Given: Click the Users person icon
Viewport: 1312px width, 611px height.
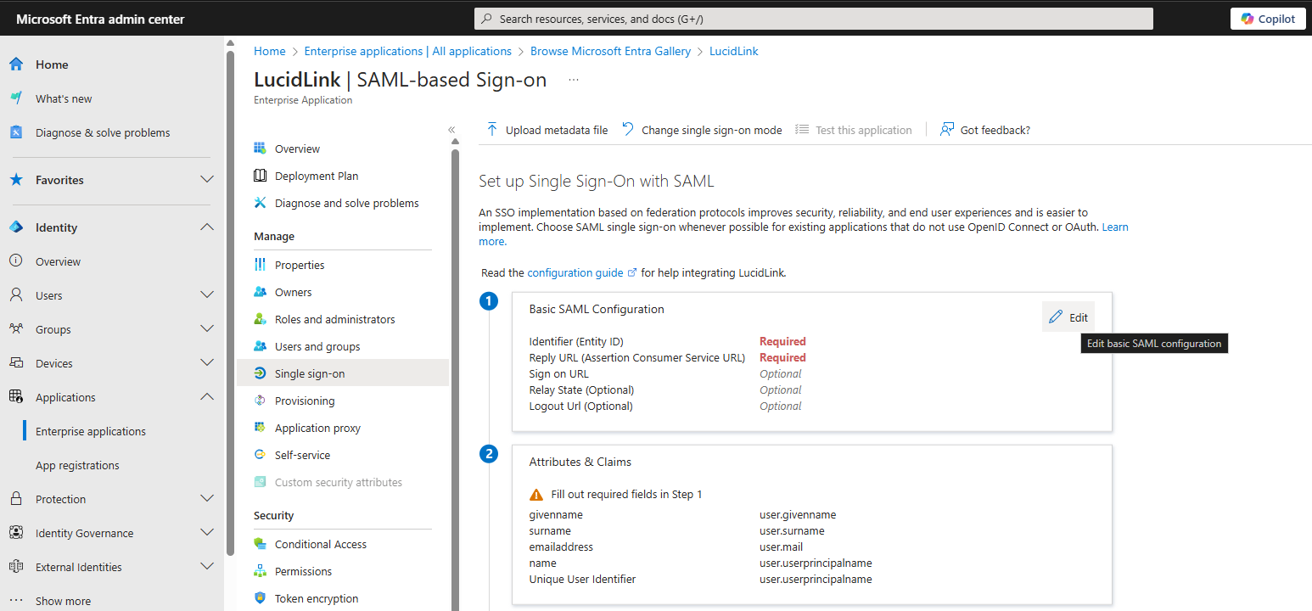Looking at the screenshot, I should point(16,295).
